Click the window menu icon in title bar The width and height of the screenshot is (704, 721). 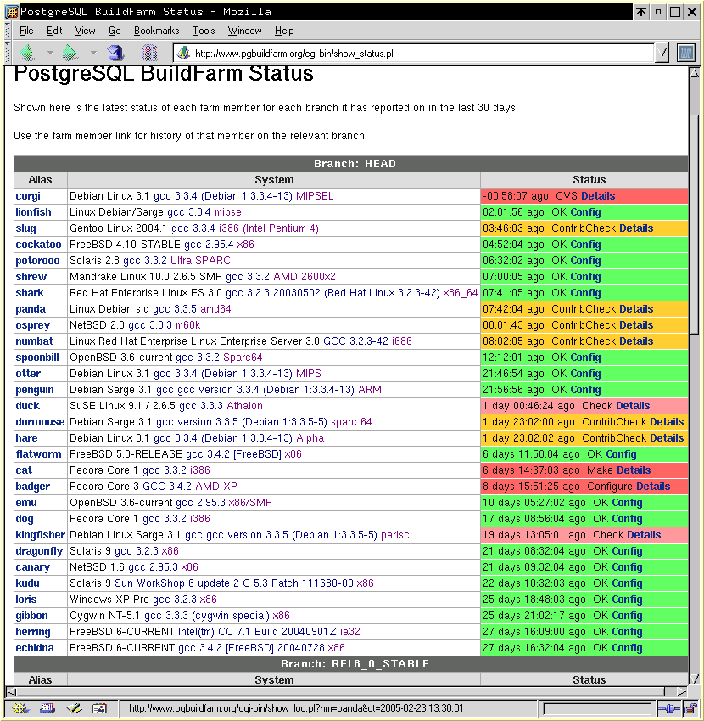click(x=12, y=12)
